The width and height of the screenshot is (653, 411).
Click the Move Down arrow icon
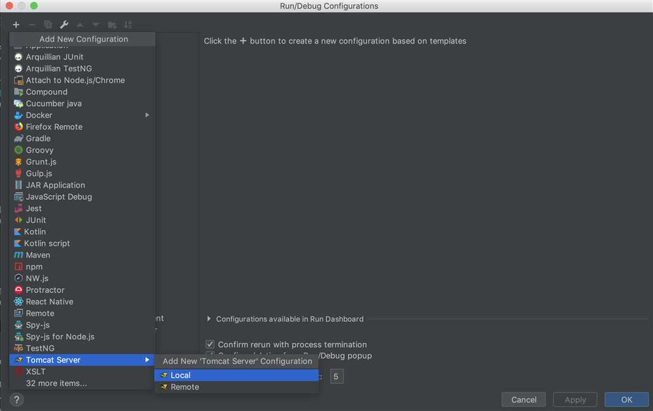[x=96, y=25]
